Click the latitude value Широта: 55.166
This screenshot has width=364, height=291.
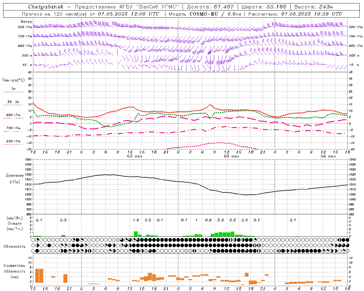pyautogui.click(x=264, y=7)
